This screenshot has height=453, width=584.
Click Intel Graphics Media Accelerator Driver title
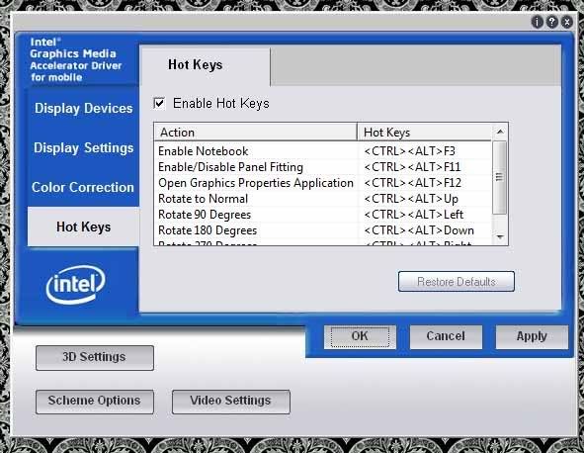coord(76,59)
